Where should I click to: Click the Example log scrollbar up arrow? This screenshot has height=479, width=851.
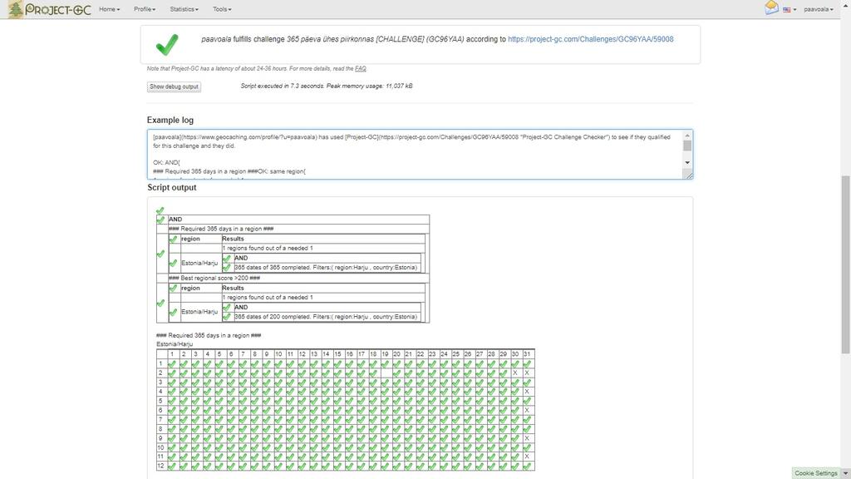687,136
